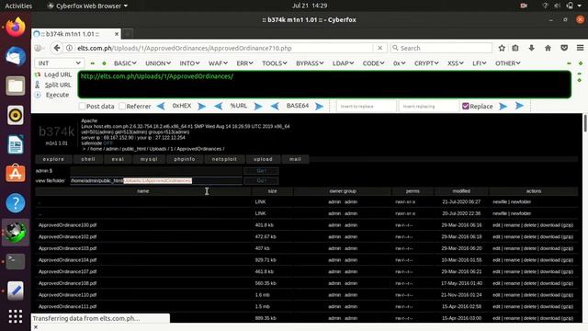
Task: Open Firefox from the dock
Action: point(16,28)
